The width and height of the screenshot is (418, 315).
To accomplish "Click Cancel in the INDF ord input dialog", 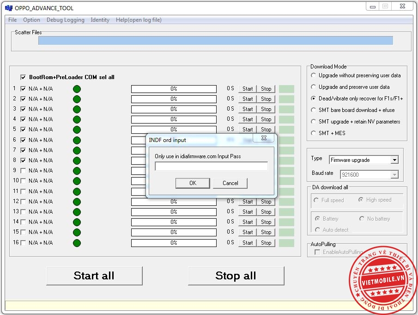I will 230,183.
